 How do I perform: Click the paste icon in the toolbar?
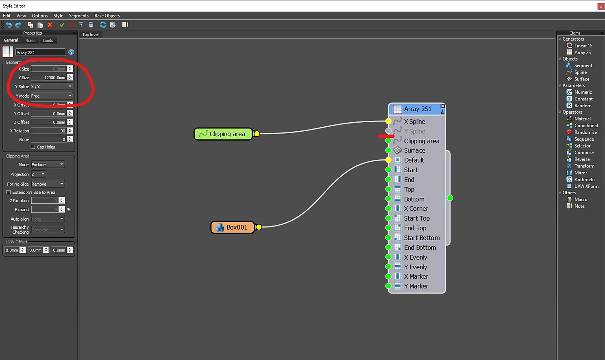(40, 25)
